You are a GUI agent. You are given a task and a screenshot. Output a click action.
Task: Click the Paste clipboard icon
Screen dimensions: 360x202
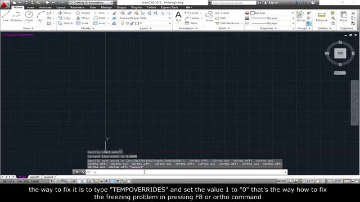point(344,16)
